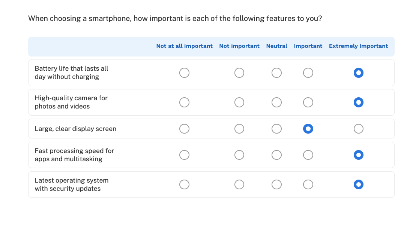This screenshot has width=404, height=232.
Task: Select Important for latest operating system
Action: (x=308, y=184)
